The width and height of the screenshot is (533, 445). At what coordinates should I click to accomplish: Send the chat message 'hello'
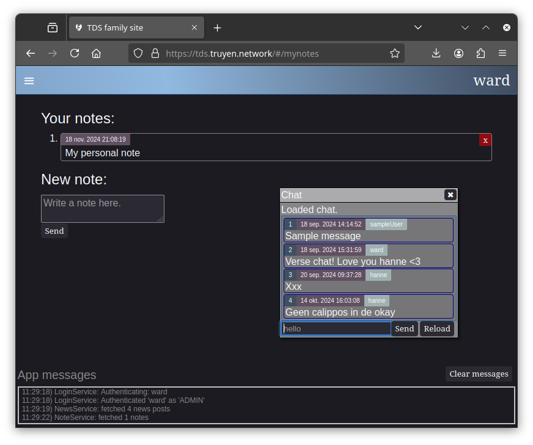pyautogui.click(x=404, y=328)
